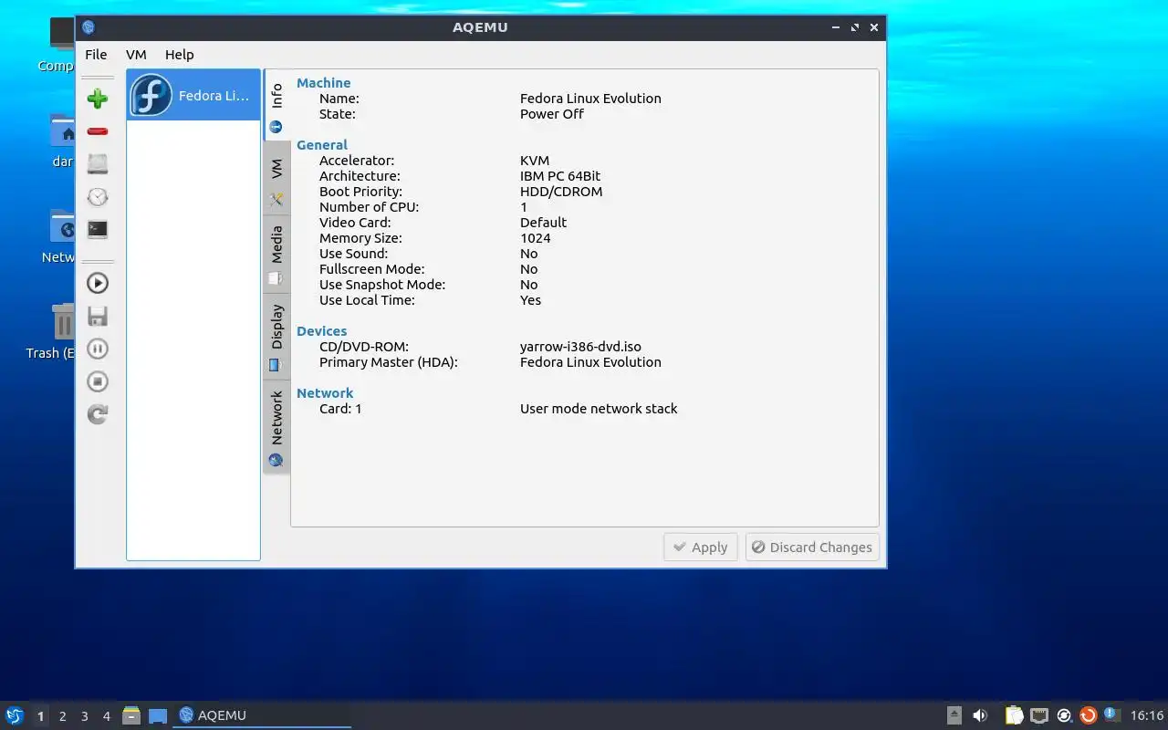
Task: Switch to workspace 3
Action: [84, 716]
